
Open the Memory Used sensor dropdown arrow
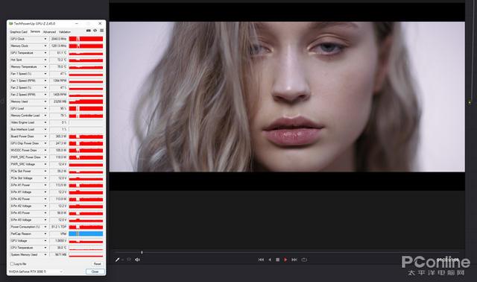(x=45, y=101)
